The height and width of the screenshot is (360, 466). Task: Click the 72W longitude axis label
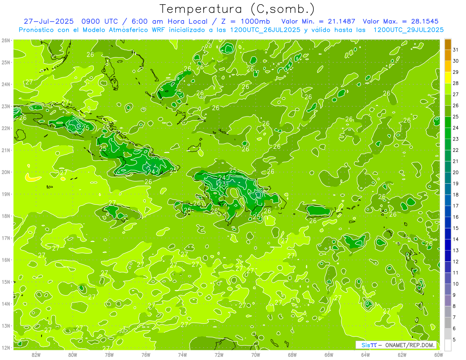tap(219, 355)
